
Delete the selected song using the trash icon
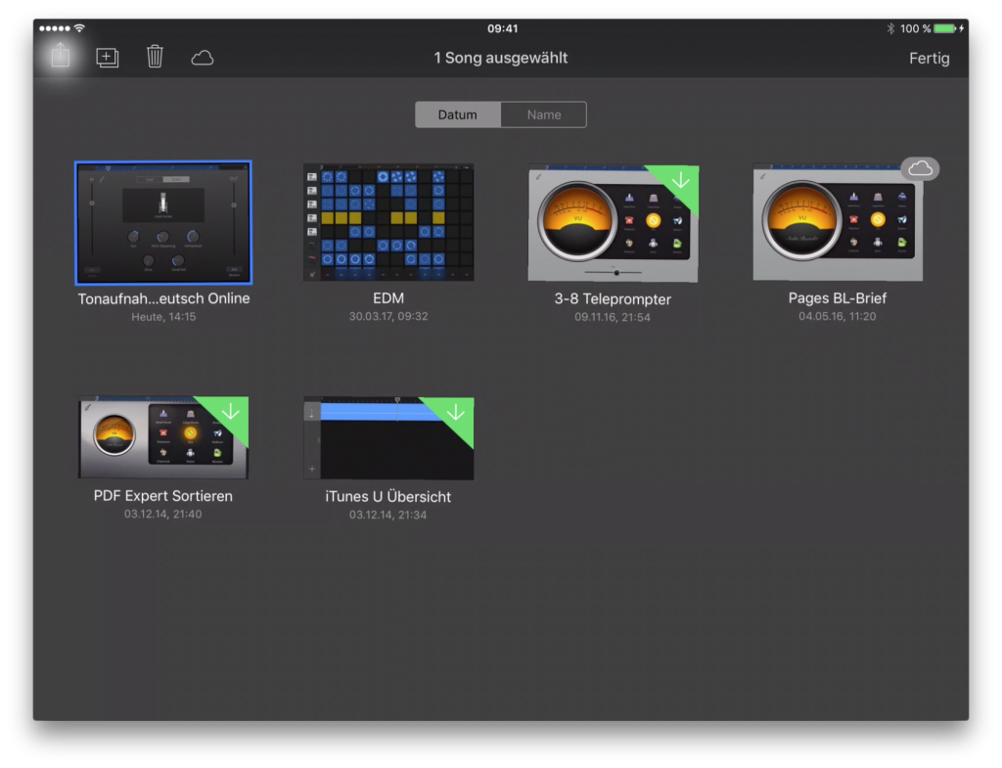[x=155, y=57]
